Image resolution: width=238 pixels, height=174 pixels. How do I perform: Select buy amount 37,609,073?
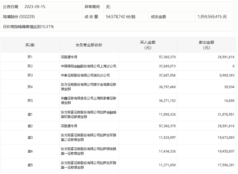(167, 66)
